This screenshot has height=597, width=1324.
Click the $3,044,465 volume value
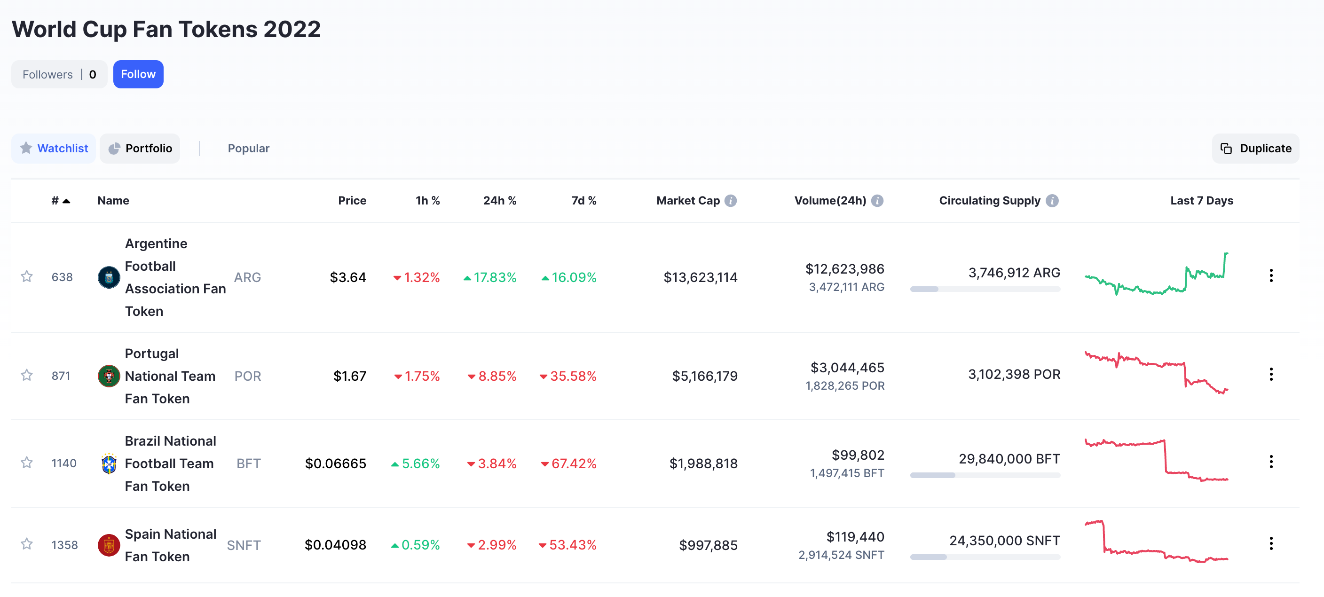(847, 367)
